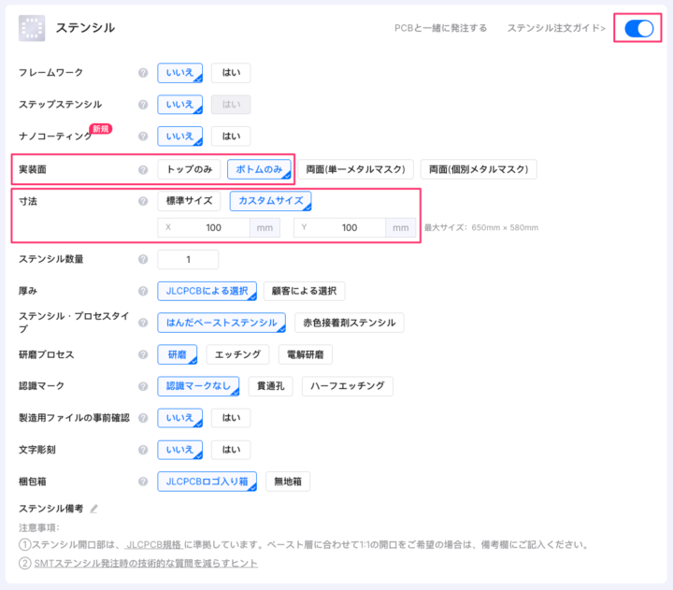Select 両面(個別メタルマスク) option

[479, 169]
